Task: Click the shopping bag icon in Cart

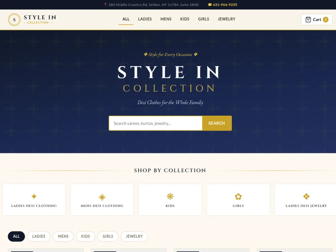Action: tap(308, 19)
